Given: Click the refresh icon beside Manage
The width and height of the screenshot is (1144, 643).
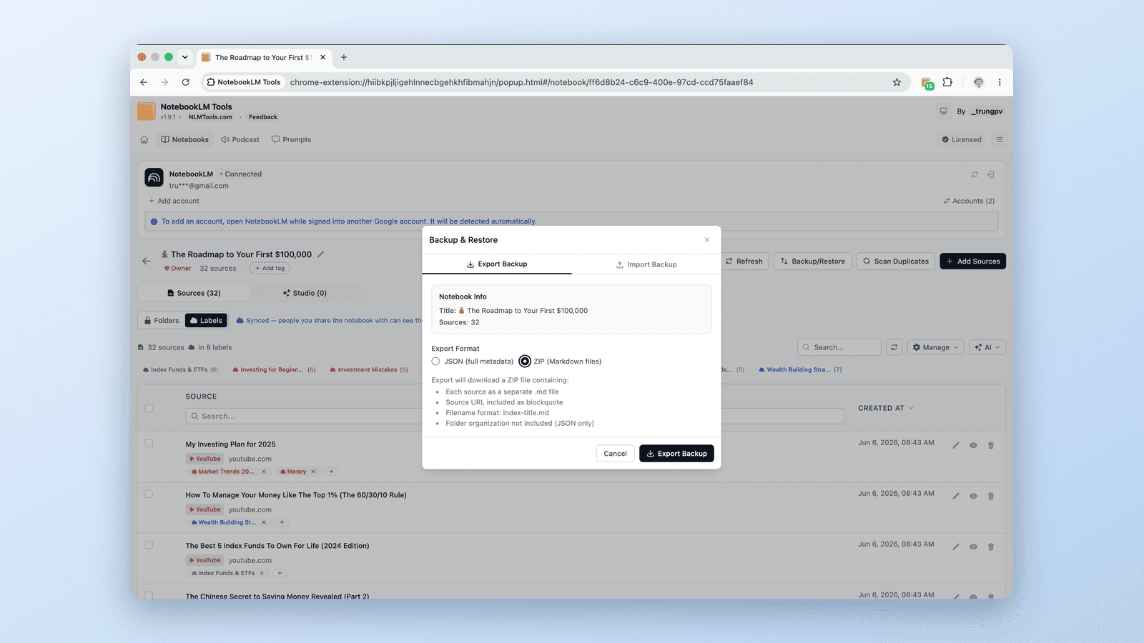Looking at the screenshot, I should click(x=894, y=347).
